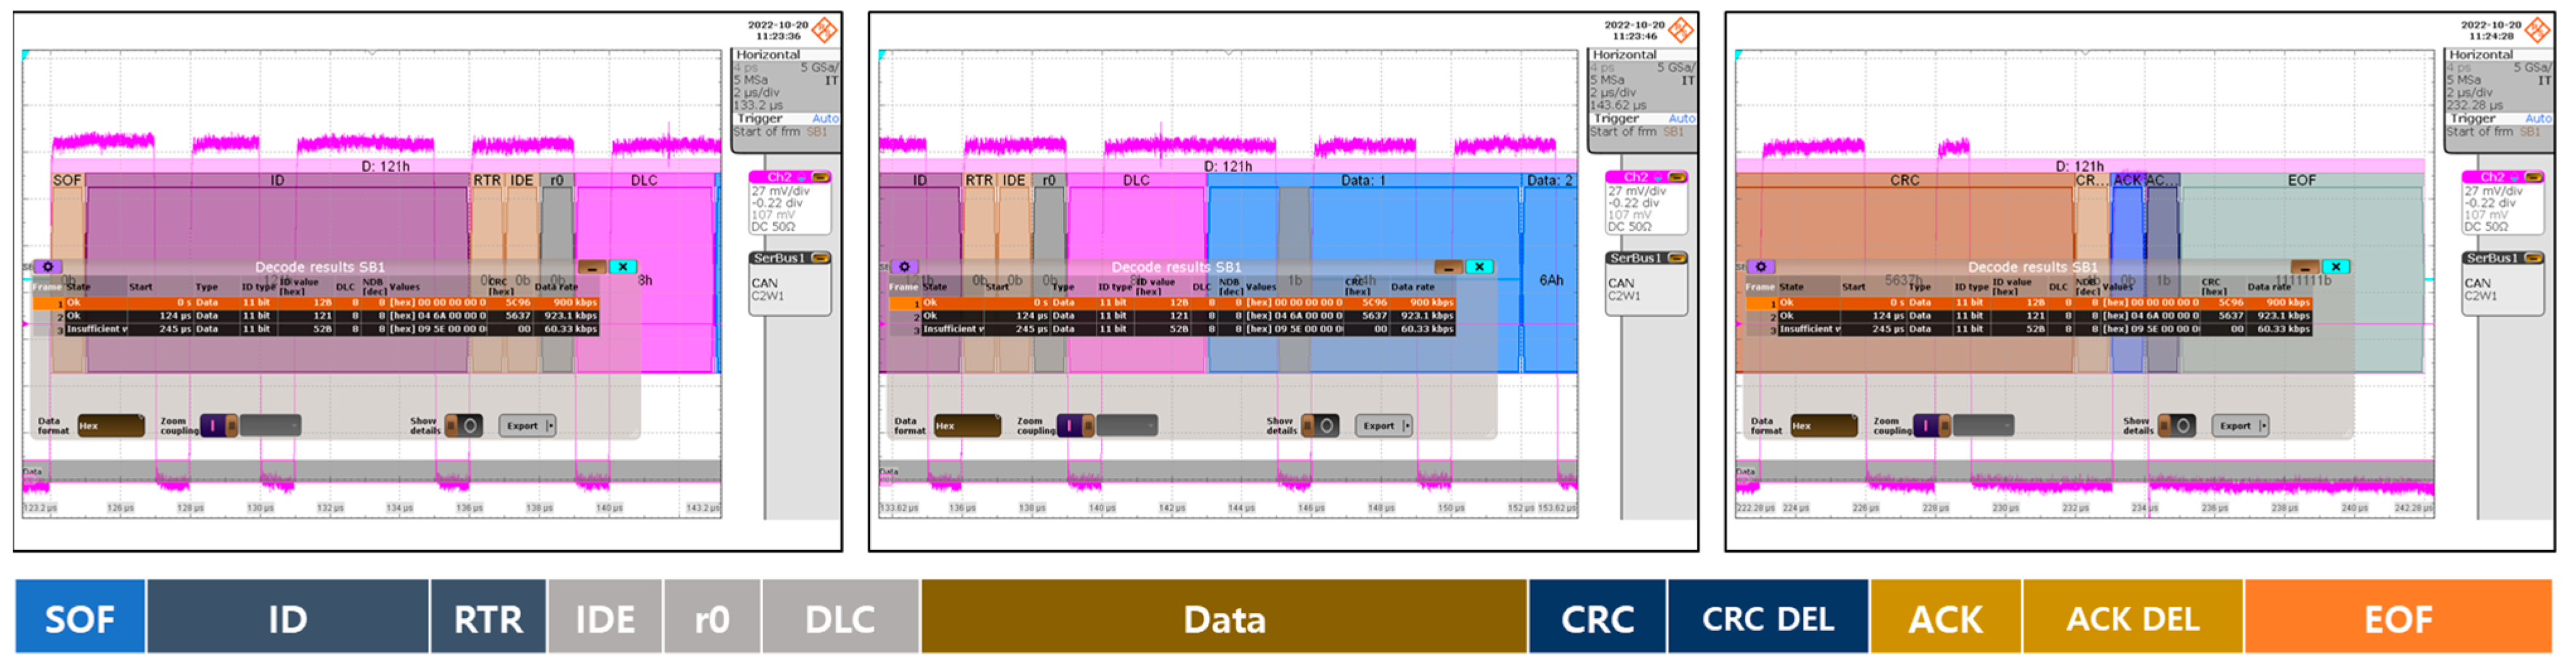Select the 'Insufficient v' frame row in left capture
2576x668 pixels.
tap(316, 329)
